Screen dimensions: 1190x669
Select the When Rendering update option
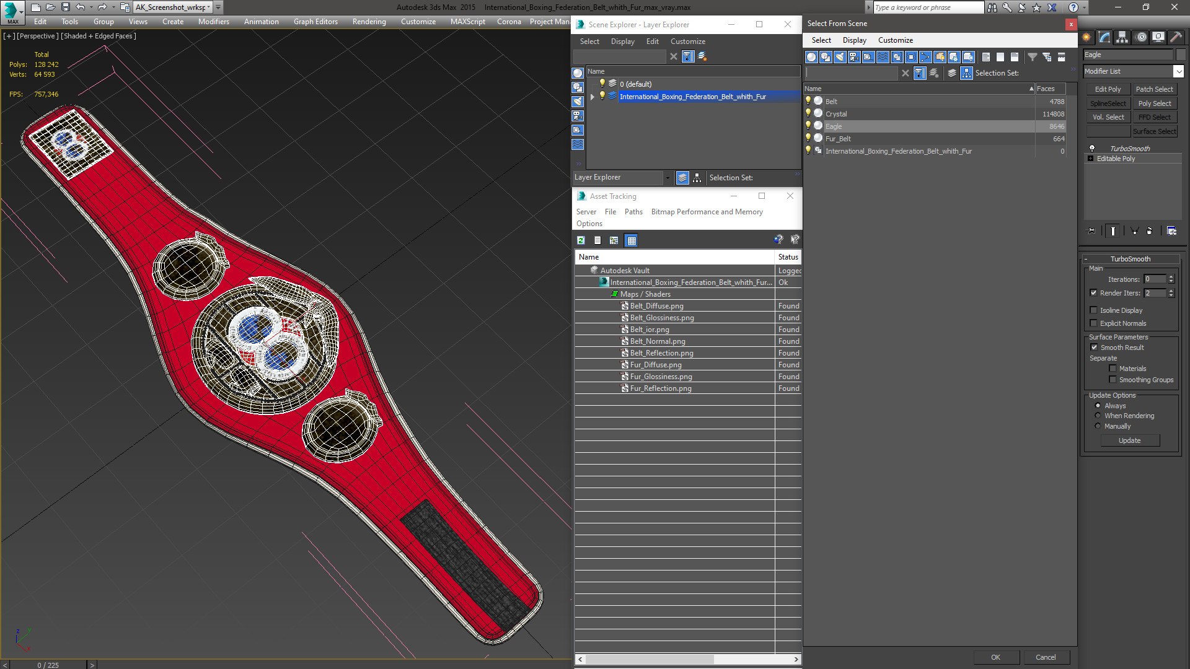[1098, 416]
